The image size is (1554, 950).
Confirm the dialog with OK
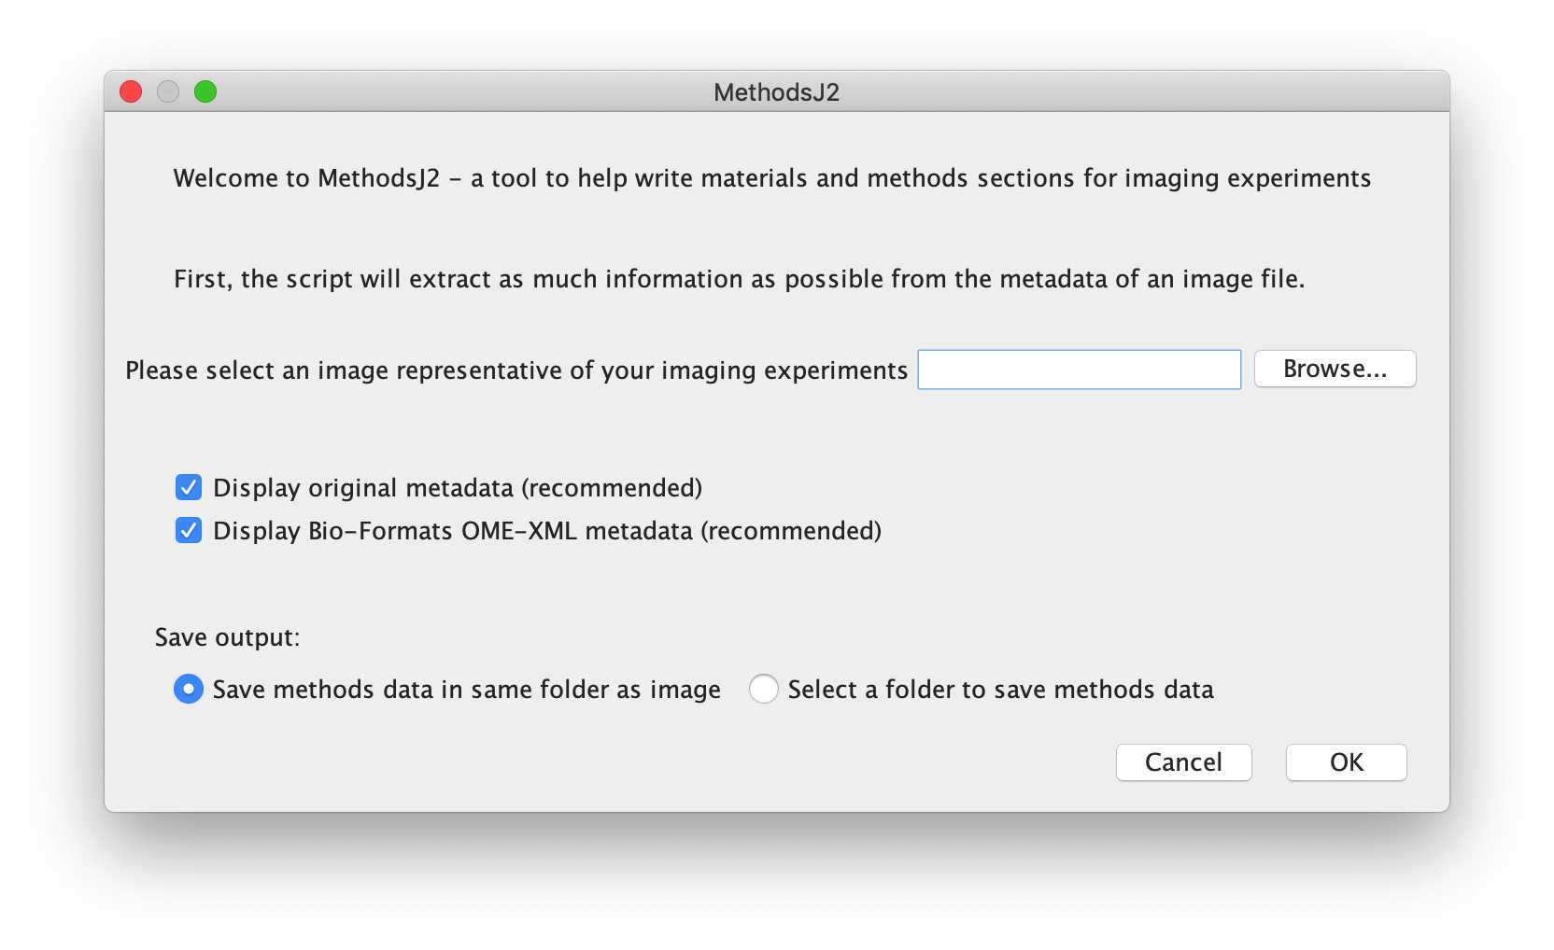pyautogui.click(x=1346, y=762)
